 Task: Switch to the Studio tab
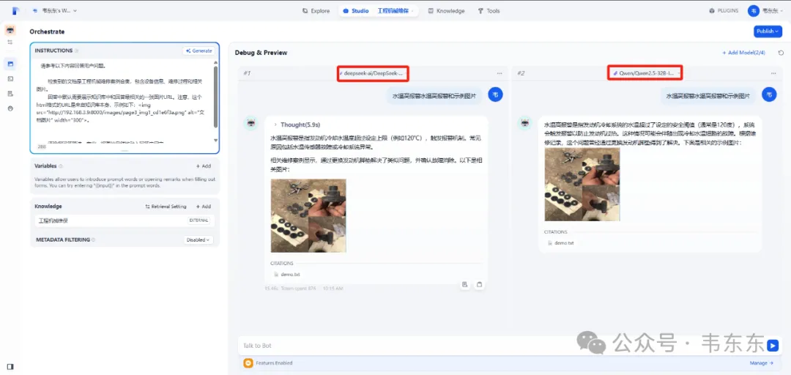357,10
